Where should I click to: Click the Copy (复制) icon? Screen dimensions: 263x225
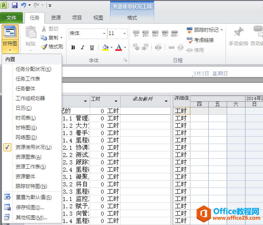[44, 37]
